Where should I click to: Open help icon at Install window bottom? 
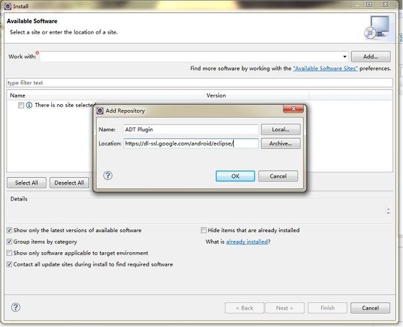pos(15,307)
